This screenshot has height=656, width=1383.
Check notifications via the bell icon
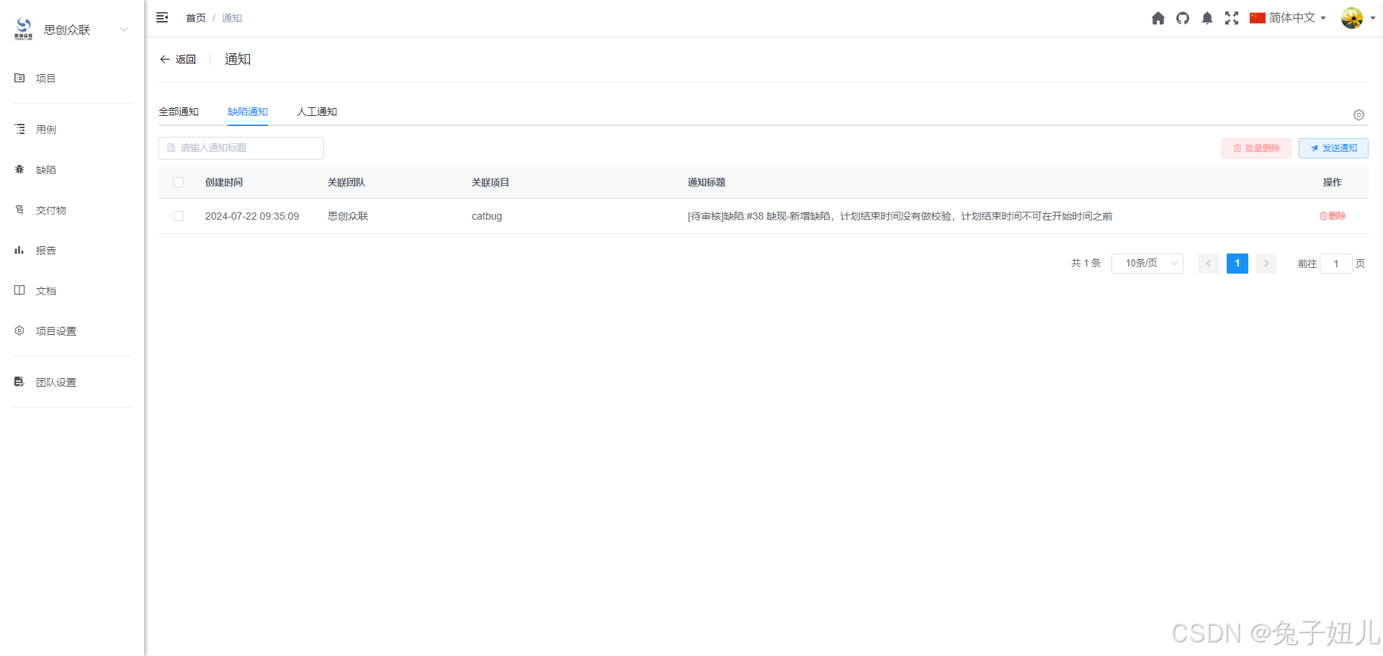click(x=1207, y=18)
